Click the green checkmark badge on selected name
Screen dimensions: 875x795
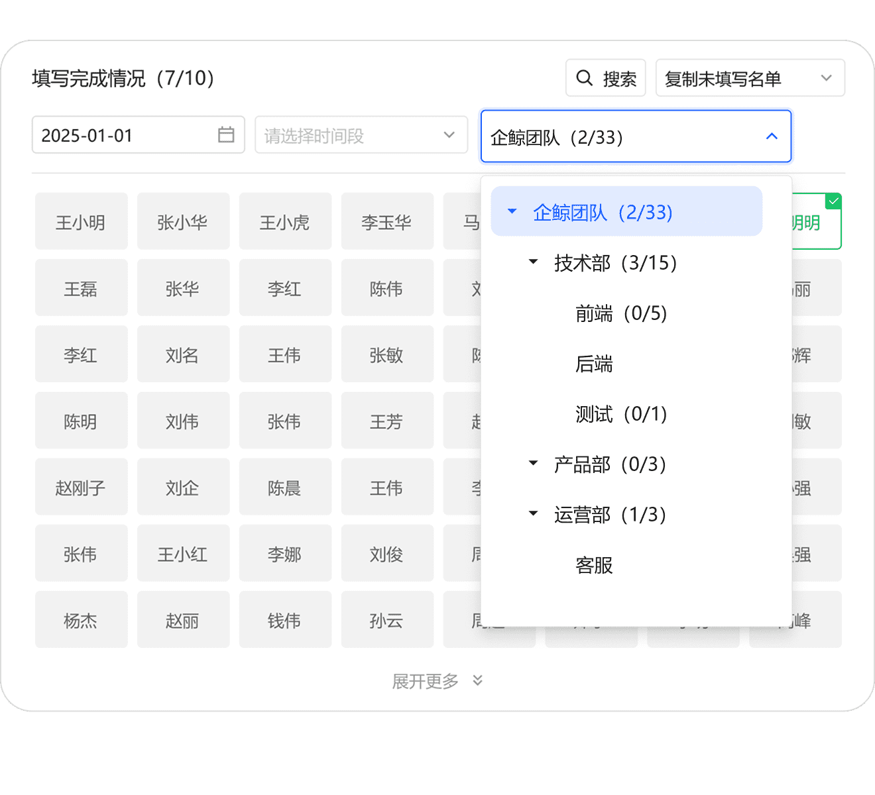pyautogui.click(x=833, y=201)
